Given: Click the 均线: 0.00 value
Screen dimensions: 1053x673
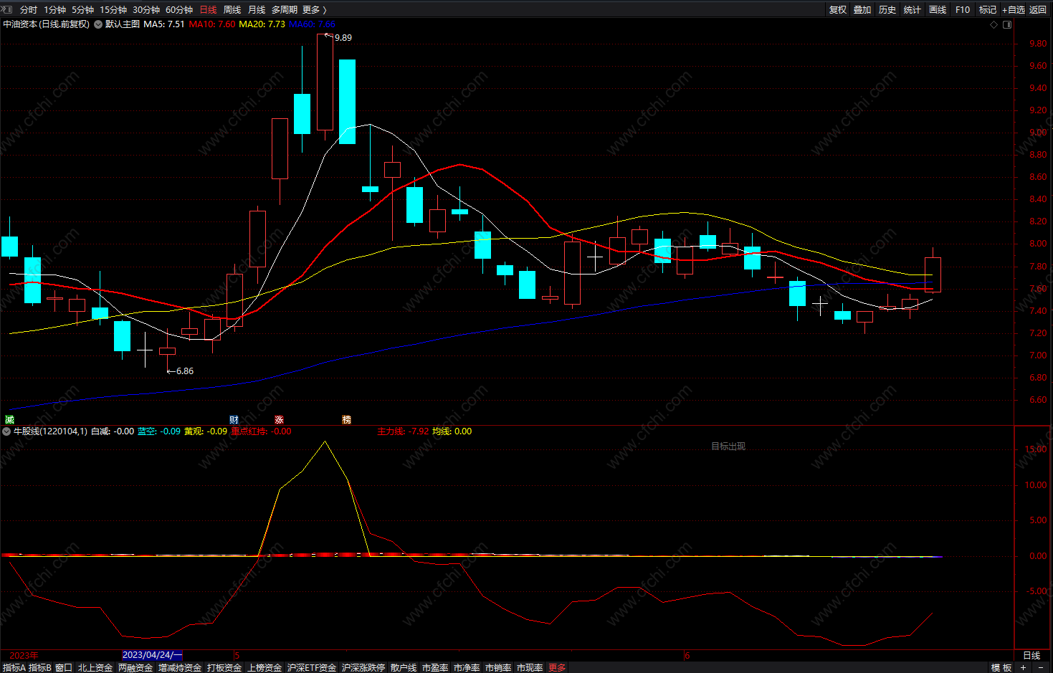Looking at the screenshot, I should point(452,431).
